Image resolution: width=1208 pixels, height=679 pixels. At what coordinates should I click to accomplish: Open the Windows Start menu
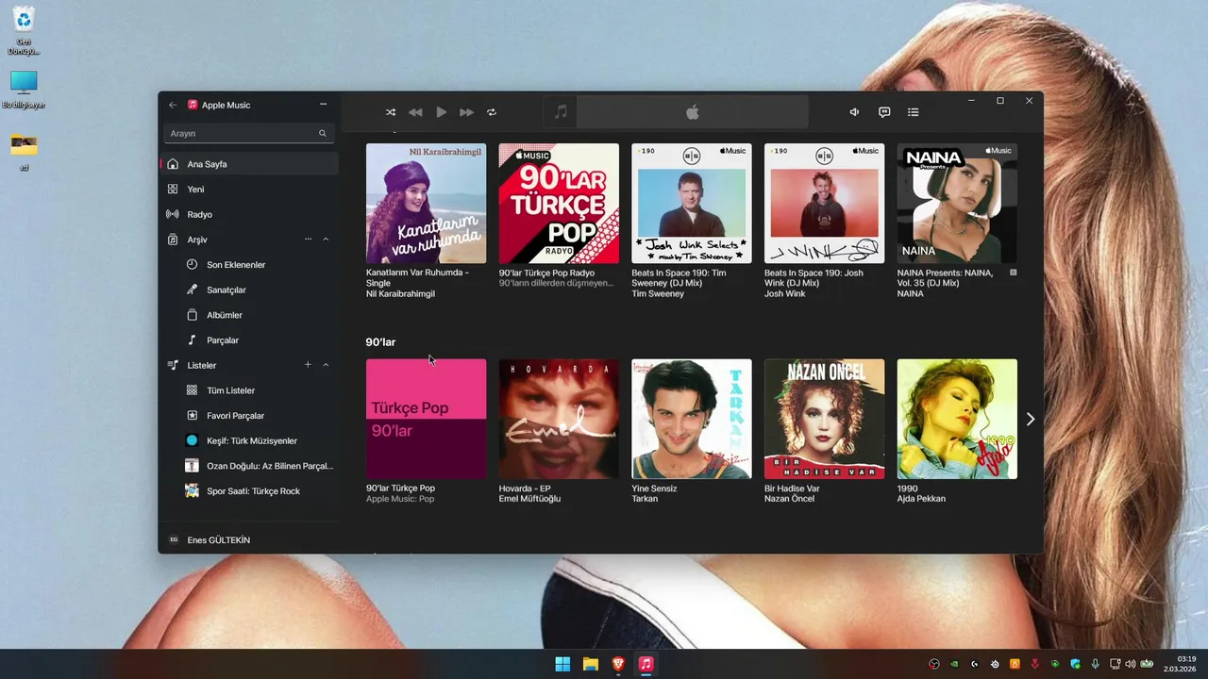(x=562, y=664)
